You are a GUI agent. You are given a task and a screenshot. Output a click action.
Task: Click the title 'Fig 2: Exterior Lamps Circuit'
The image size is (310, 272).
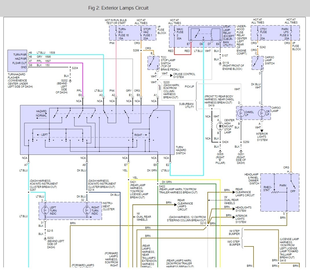point(118,8)
